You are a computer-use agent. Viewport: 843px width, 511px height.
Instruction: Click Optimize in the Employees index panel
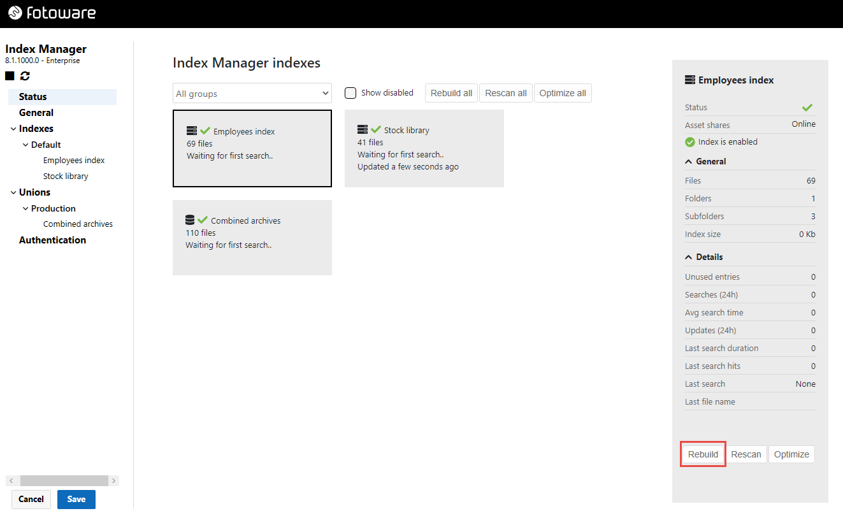click(791, 454)
